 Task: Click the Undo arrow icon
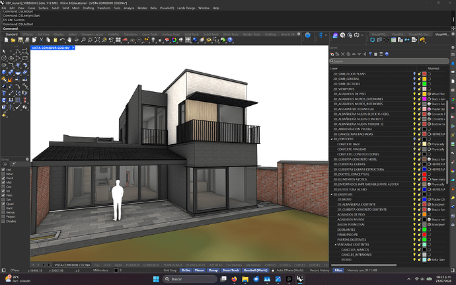pyautogui.click(x=62, y=40)
